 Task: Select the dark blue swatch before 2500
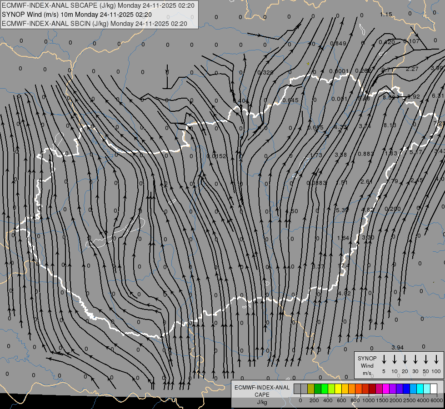[406, 389]
